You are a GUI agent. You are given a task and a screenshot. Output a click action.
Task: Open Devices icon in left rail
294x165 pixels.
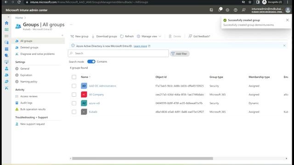[6, 43]
